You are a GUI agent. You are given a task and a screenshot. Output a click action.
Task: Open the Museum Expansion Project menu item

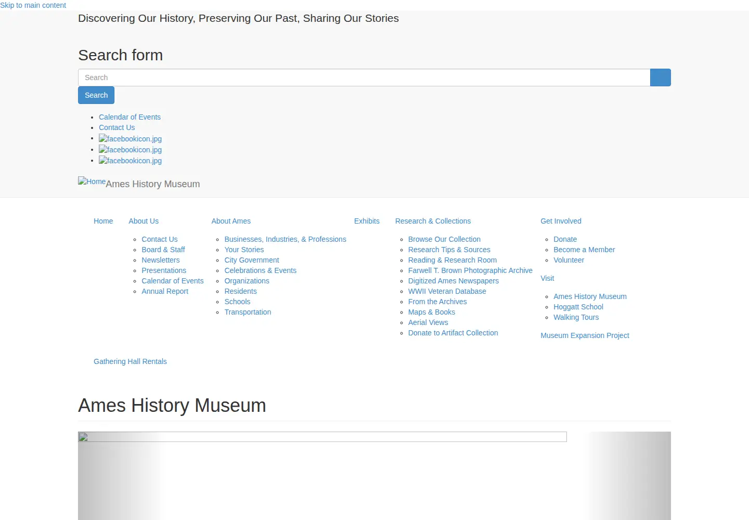[x=585, y=335]
